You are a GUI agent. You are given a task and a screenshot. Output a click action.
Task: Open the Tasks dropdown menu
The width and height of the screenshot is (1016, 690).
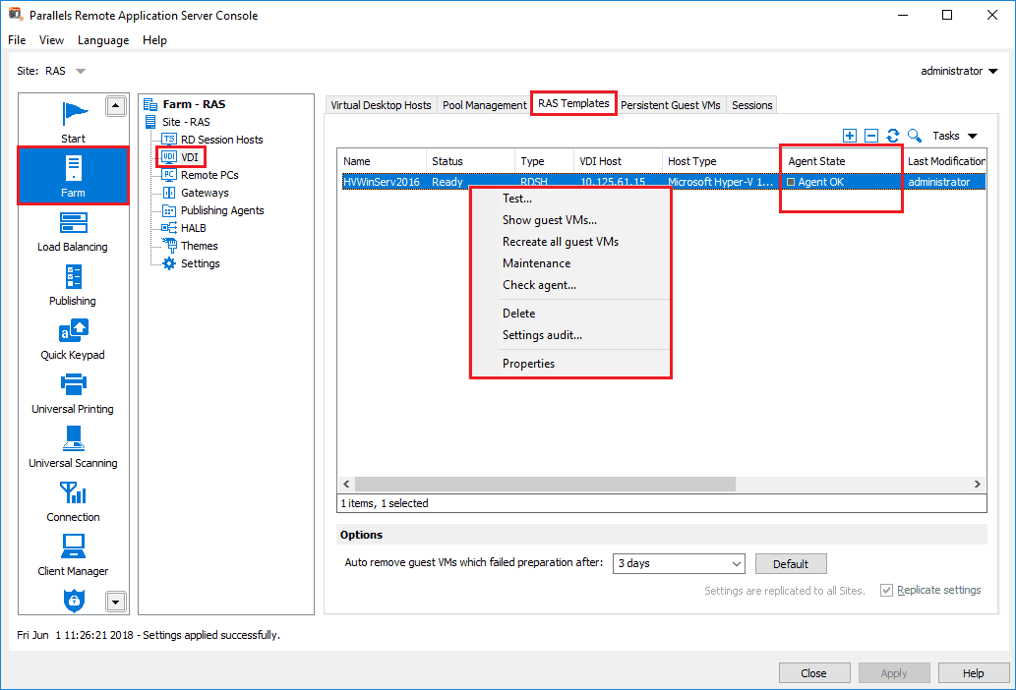coord(954,136)
